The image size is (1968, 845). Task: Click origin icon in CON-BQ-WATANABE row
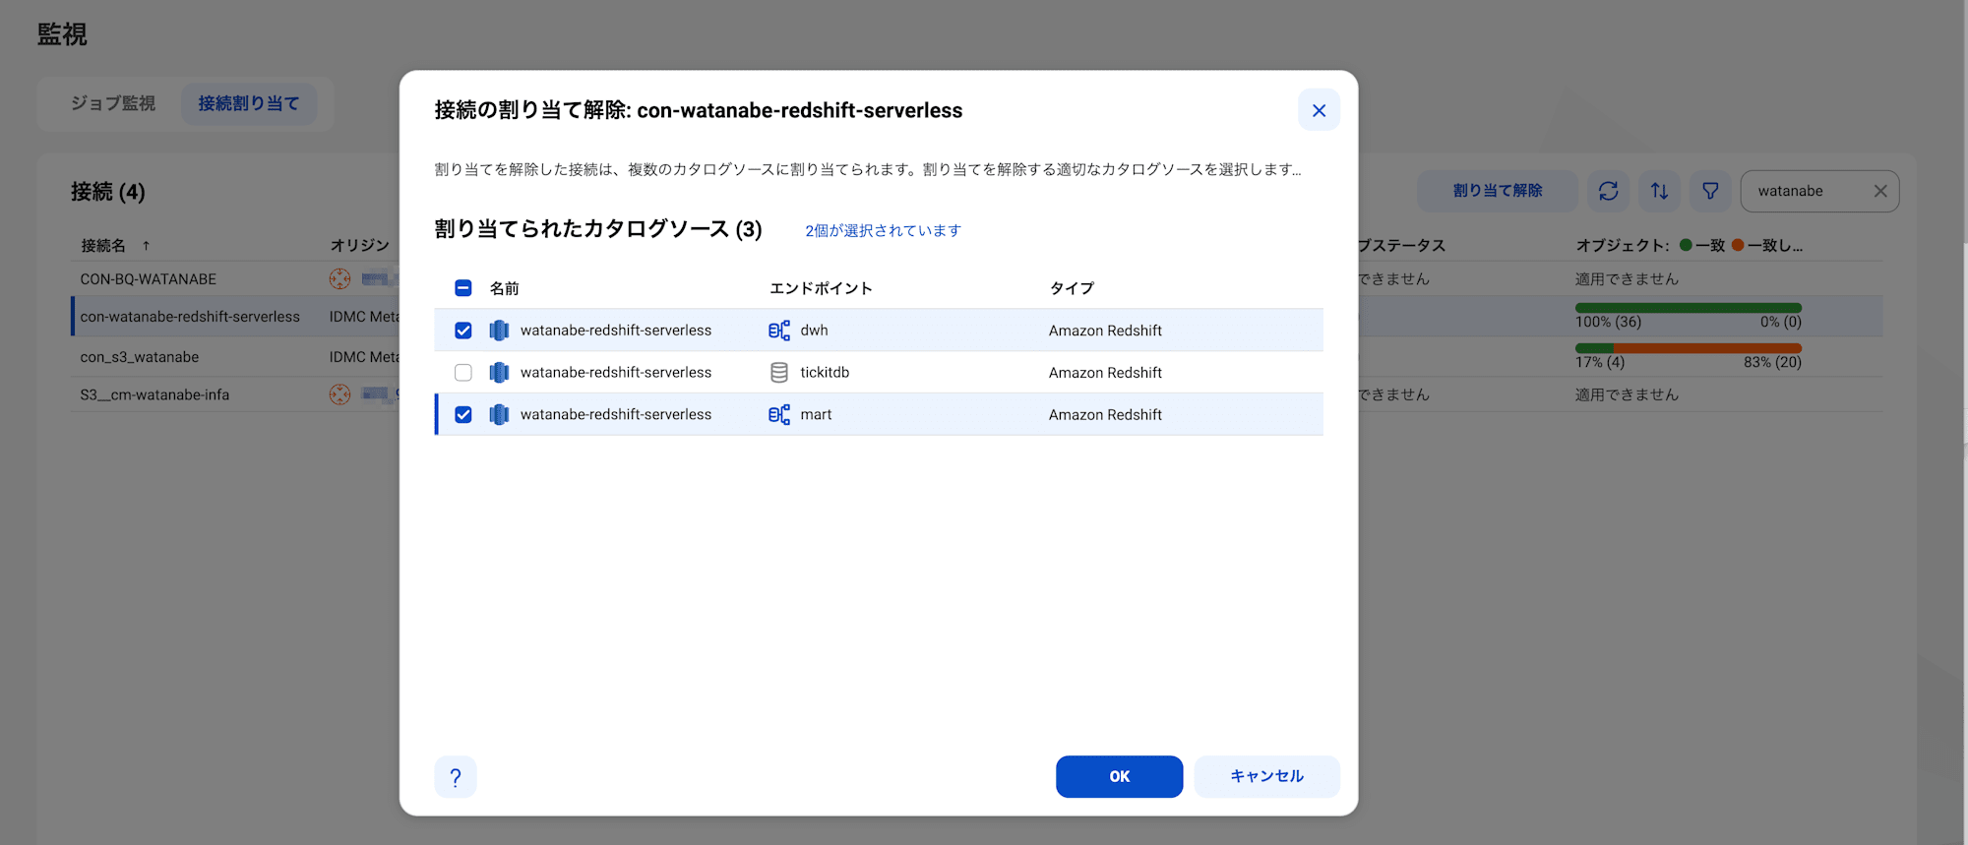(339, 279)
